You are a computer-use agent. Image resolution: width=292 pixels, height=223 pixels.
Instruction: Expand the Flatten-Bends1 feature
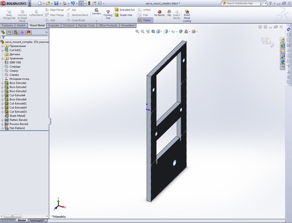pyautogui.click(x=2, y=120)
